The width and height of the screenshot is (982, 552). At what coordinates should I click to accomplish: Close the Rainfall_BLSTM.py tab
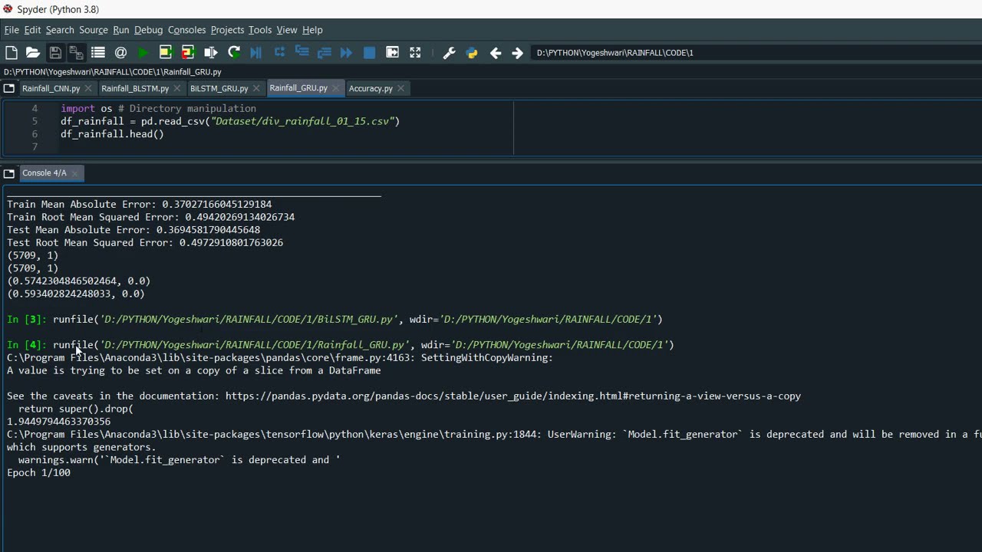coord(176,89)
